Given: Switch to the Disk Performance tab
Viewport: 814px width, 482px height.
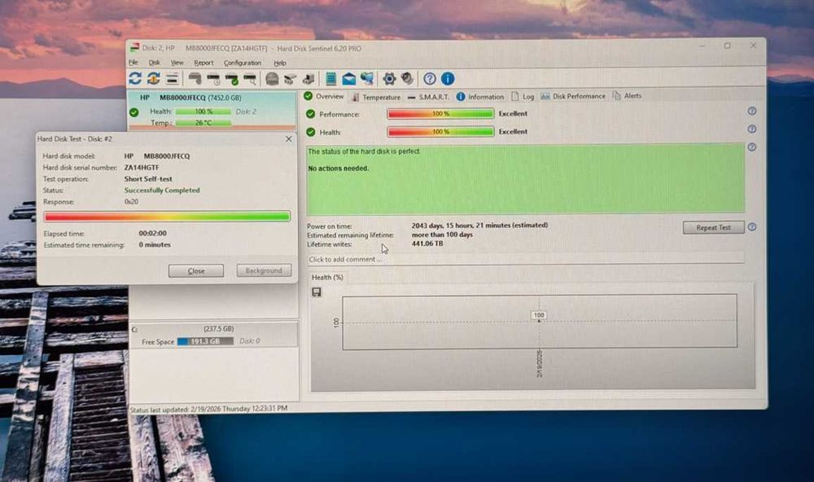Looking at the screenshot, I should [573, 96].
